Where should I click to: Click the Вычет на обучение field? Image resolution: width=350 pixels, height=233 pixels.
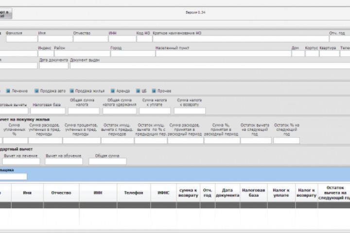64,161
